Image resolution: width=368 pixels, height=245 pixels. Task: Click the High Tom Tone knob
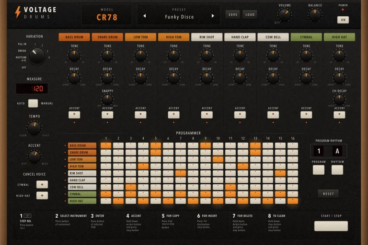pyautogui.click(x=173, y=56)
